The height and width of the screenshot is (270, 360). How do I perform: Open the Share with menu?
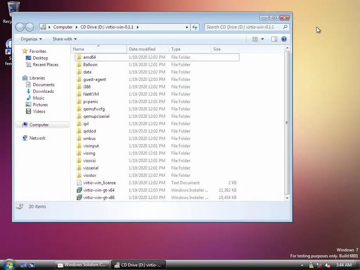(65, 39)
